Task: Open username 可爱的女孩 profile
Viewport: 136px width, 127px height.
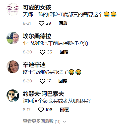Action: (x=37, y=8)
